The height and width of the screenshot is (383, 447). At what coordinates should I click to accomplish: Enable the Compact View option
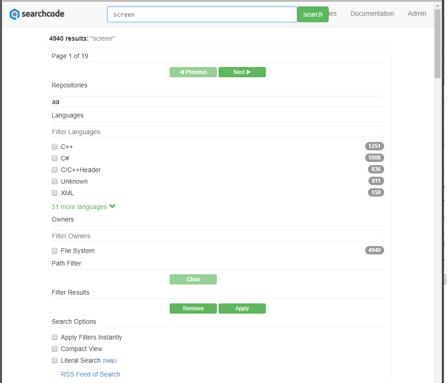55,349
